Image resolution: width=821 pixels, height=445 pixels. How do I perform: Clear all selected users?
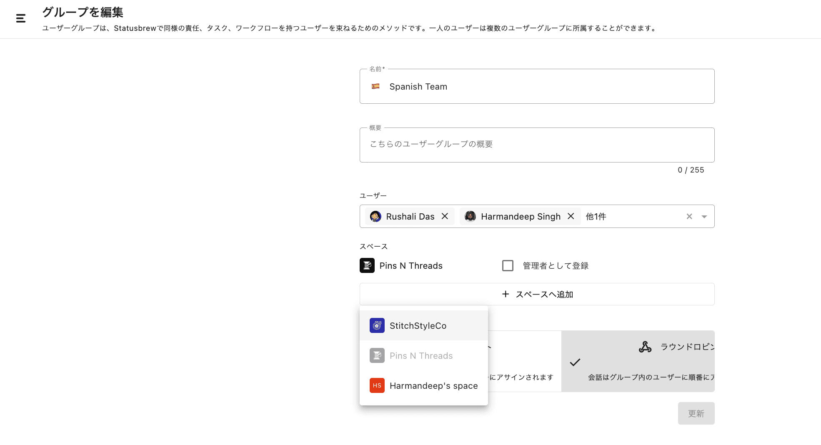(689, 216)
